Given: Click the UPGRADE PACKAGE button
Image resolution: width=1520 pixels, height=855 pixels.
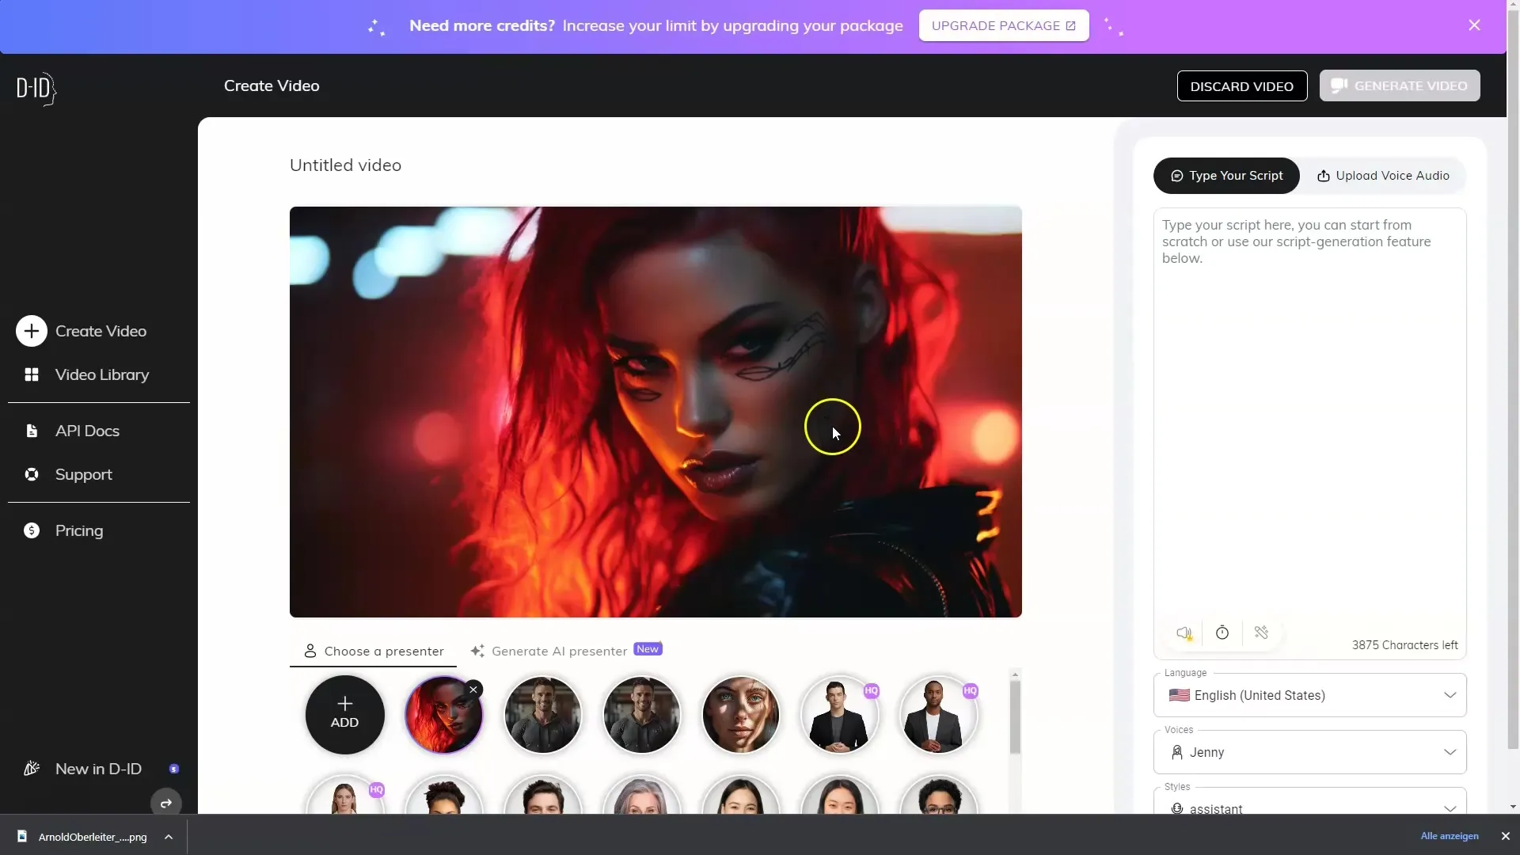Looking at the screenshot, I should (1003, 25).
